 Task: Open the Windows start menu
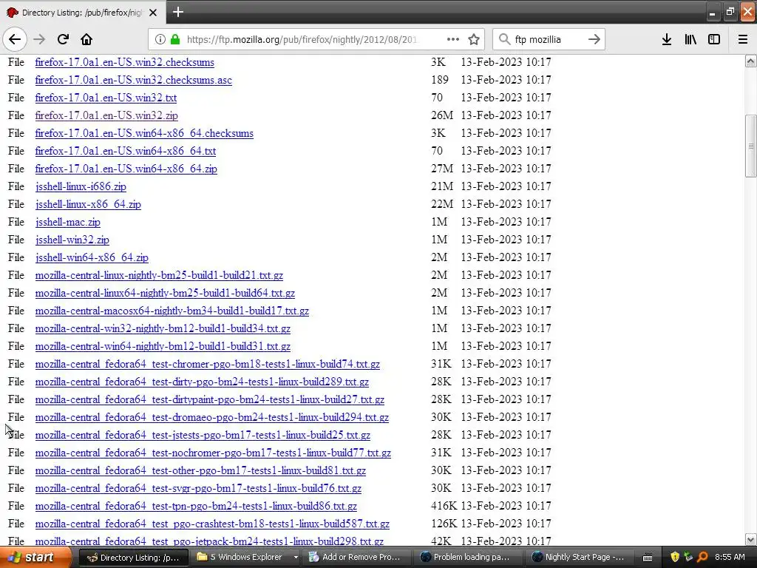34,557
